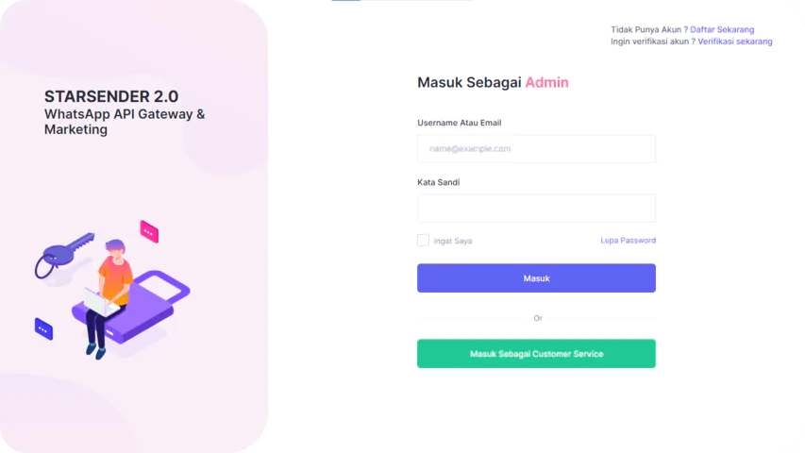Open the Verifikasi sekarang link
Image resolution: width=805 pixels, height=453 pixels.
pos(735,42)
